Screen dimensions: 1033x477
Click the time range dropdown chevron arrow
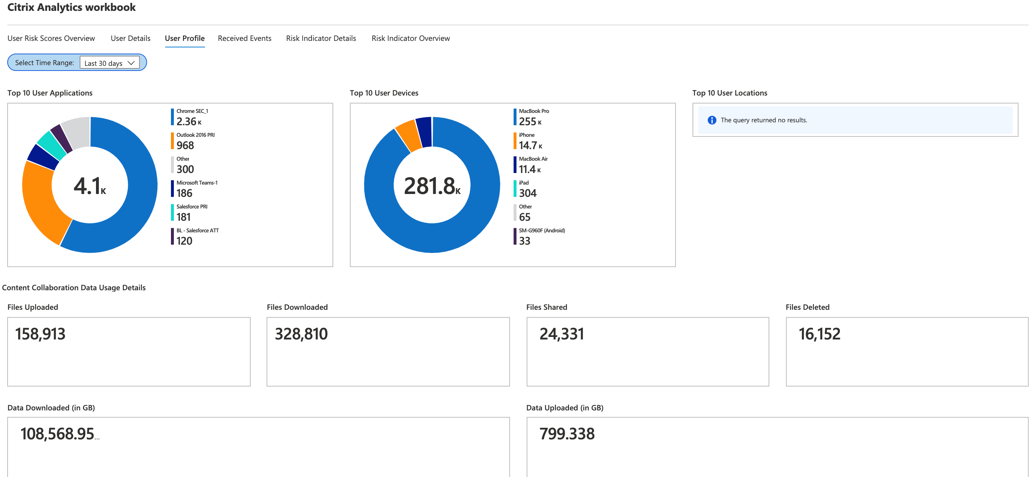pos(131,63)
